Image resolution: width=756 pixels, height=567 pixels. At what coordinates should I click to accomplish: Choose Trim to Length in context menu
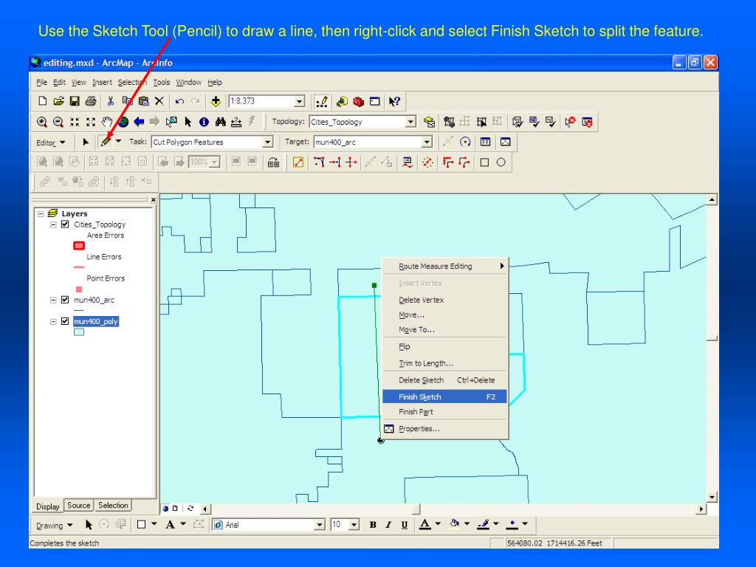tap(444, 363)
